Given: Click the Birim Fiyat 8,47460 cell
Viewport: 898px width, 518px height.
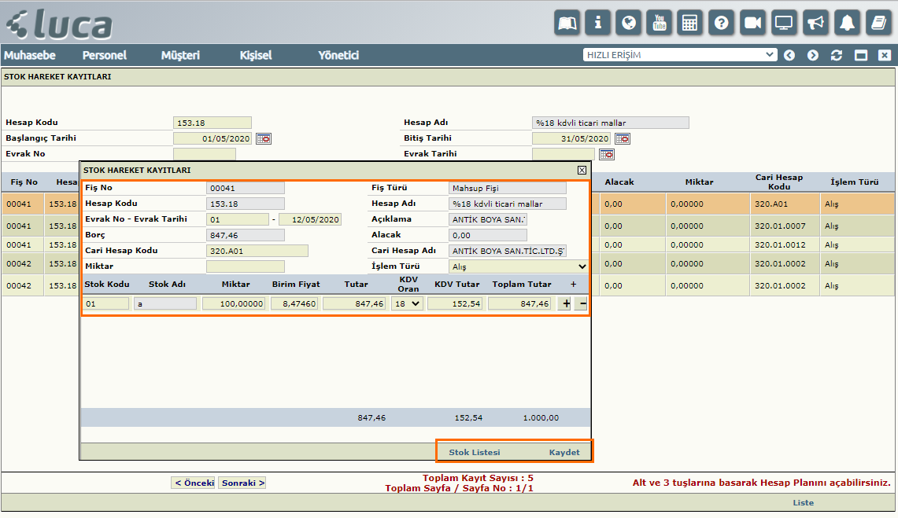Looking at the screenshot, I should tap(294, 303).
